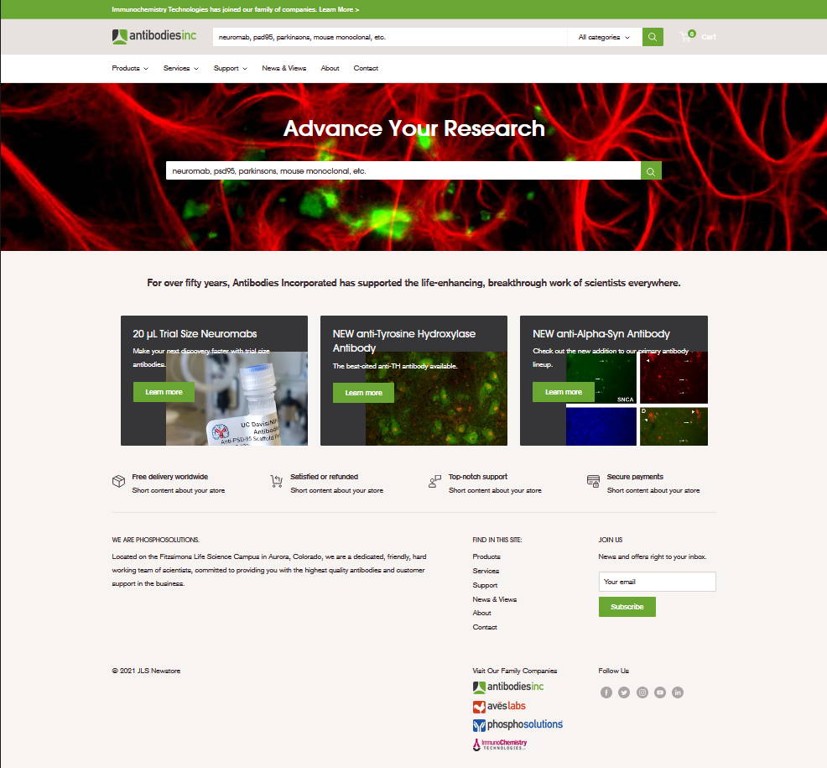
Task: Open the Twitter social icon
Action: pyautogui.click(x=624, y=692)
